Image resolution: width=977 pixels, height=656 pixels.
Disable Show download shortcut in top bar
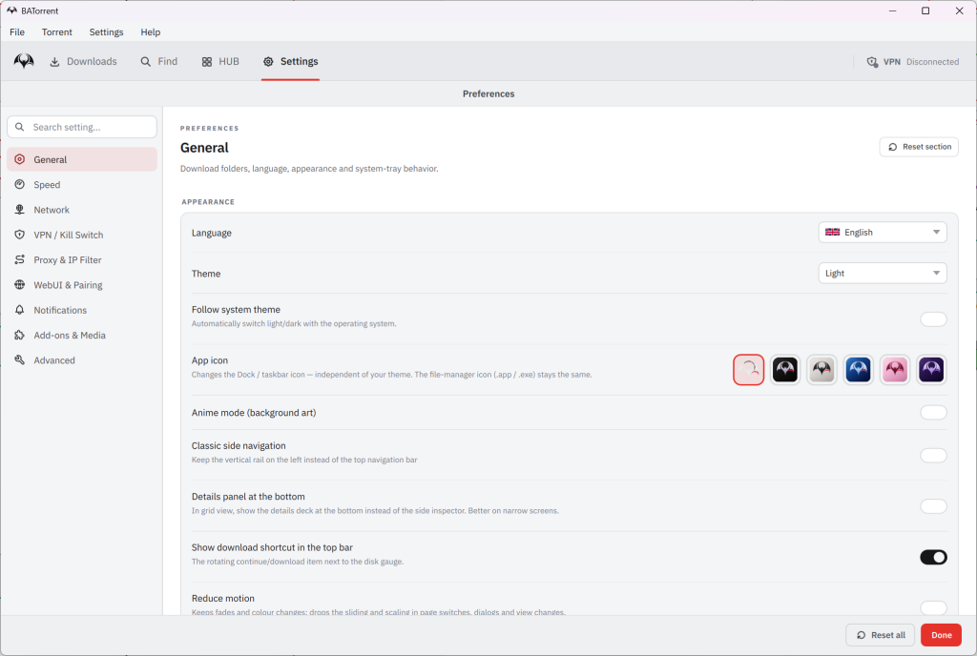click(x=933, y=557)
